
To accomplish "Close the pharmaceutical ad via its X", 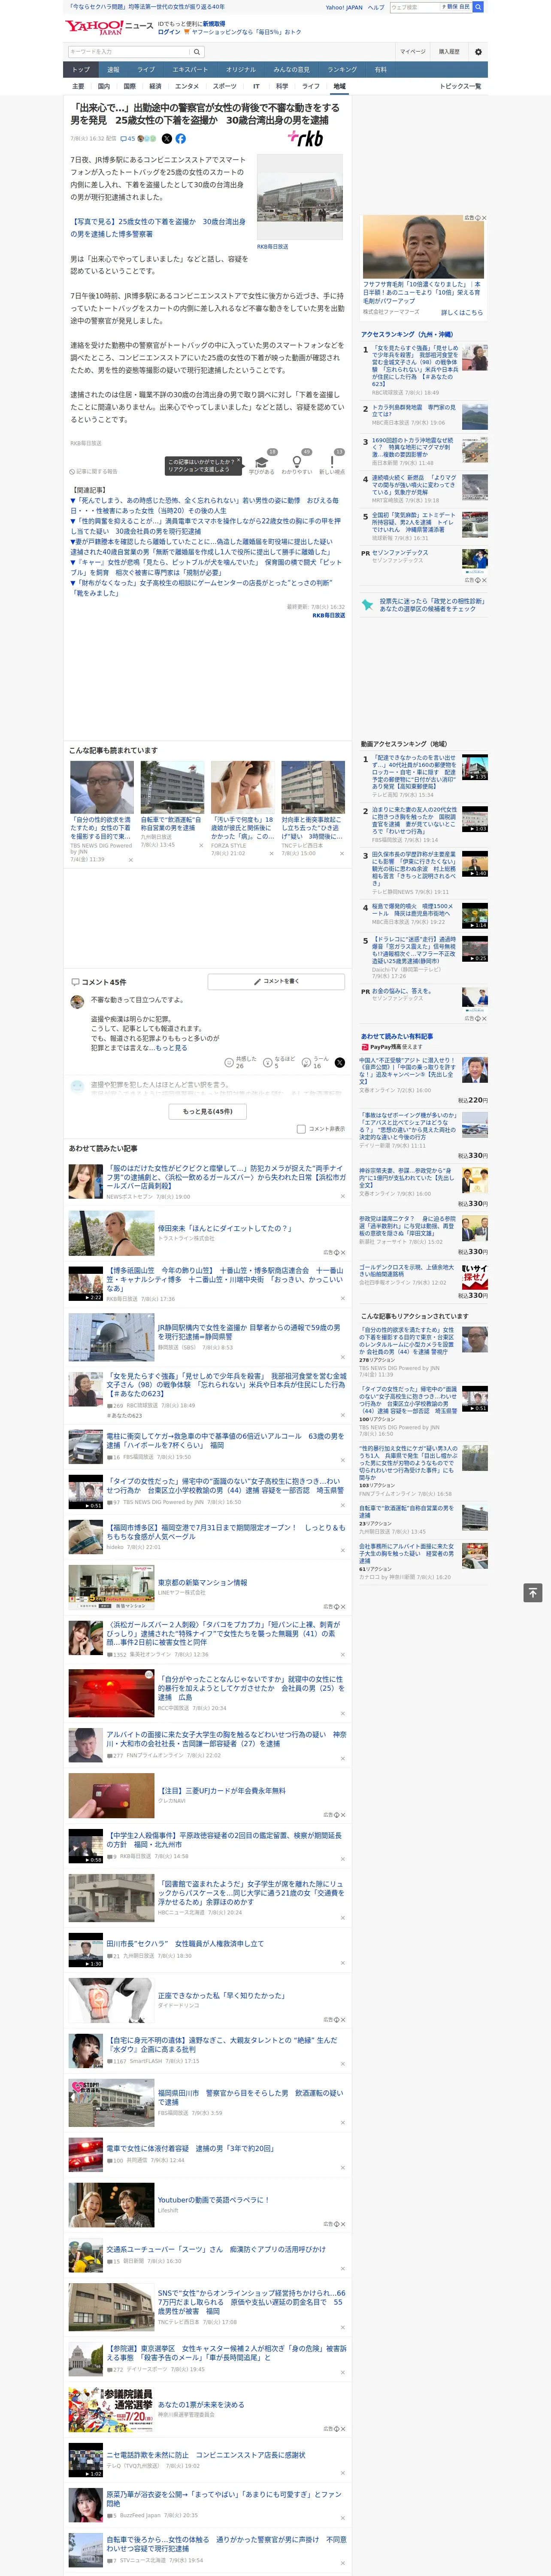I will [x=484, y=218].
